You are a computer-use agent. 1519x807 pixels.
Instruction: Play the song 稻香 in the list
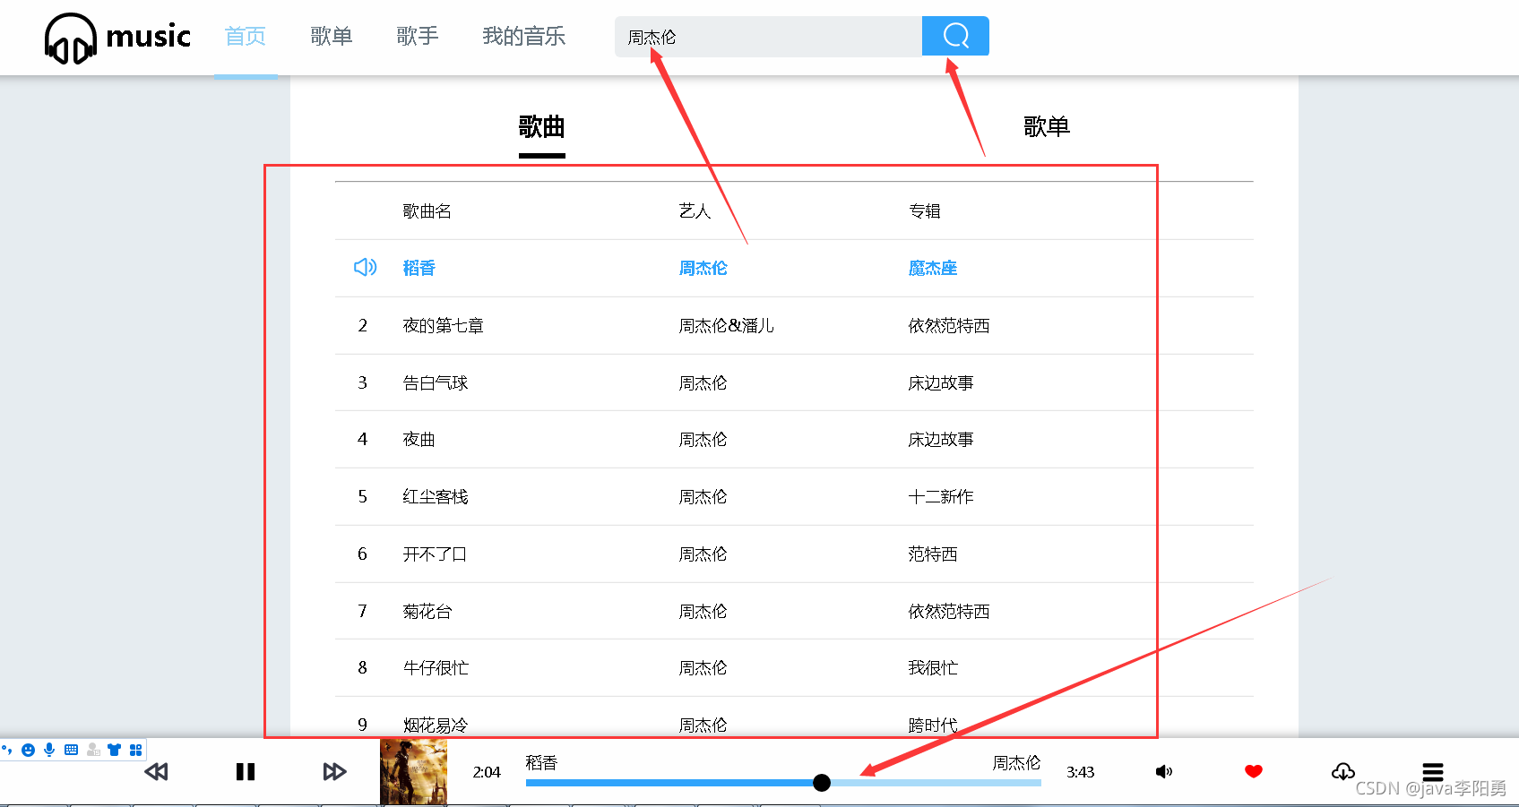tap(419, 268)
